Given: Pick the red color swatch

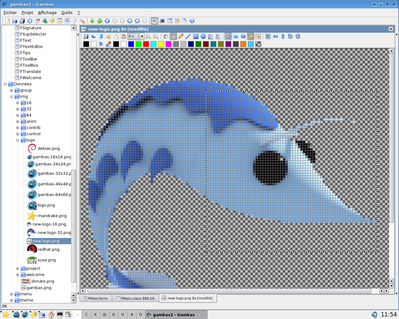Looking at the screenshot, I should [x=146, y=44].
